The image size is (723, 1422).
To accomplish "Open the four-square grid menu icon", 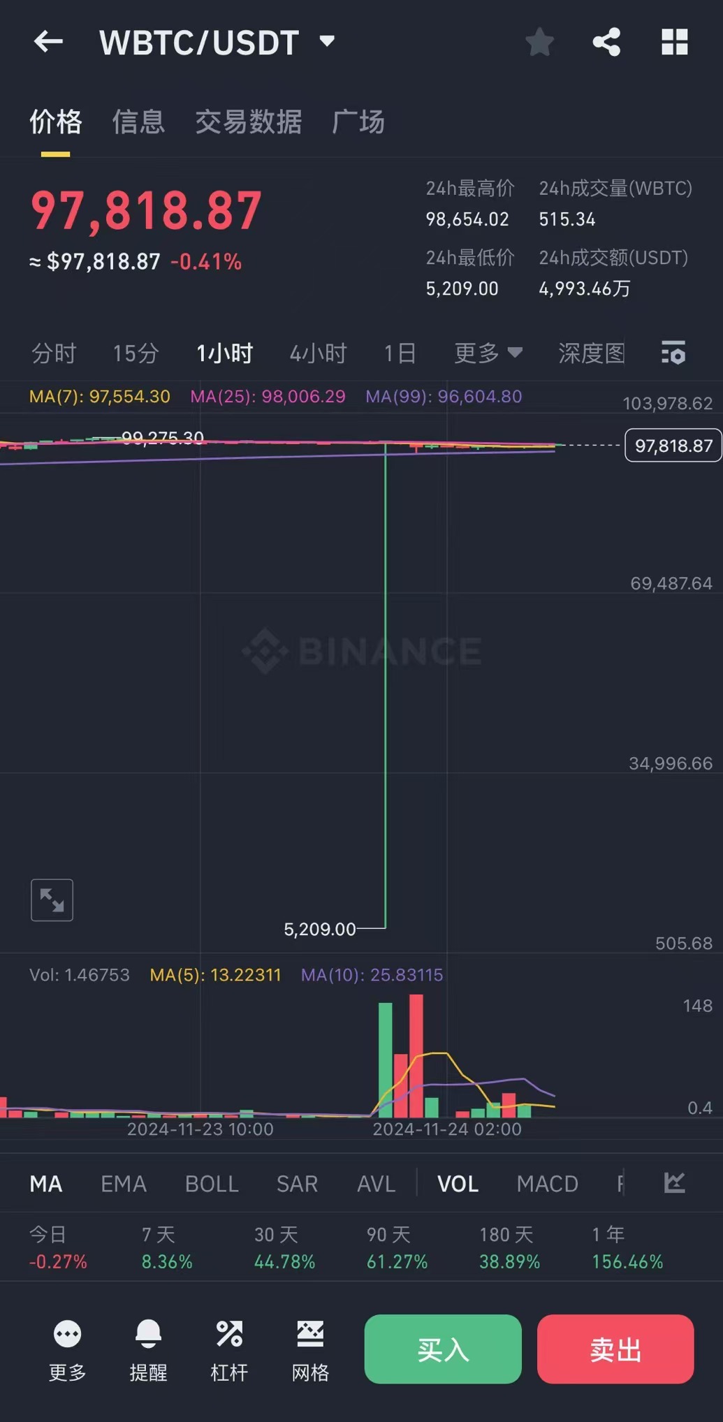I will pyautogui.click(x=675, y=42).
